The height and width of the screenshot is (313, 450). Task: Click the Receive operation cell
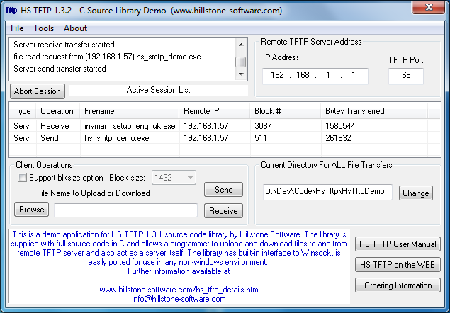[55, 125]
